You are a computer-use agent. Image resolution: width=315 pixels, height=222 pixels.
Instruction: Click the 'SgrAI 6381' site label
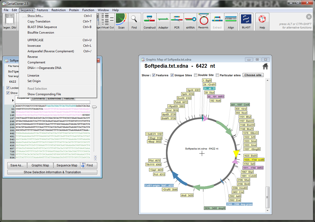click(193, 90)
